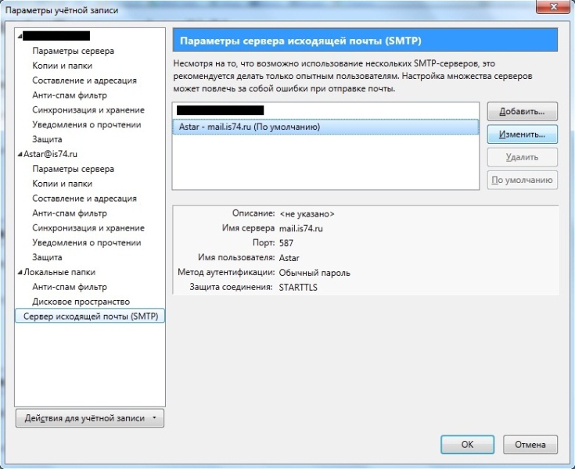Select Составление и адресация under first account

tap(84, 81)
